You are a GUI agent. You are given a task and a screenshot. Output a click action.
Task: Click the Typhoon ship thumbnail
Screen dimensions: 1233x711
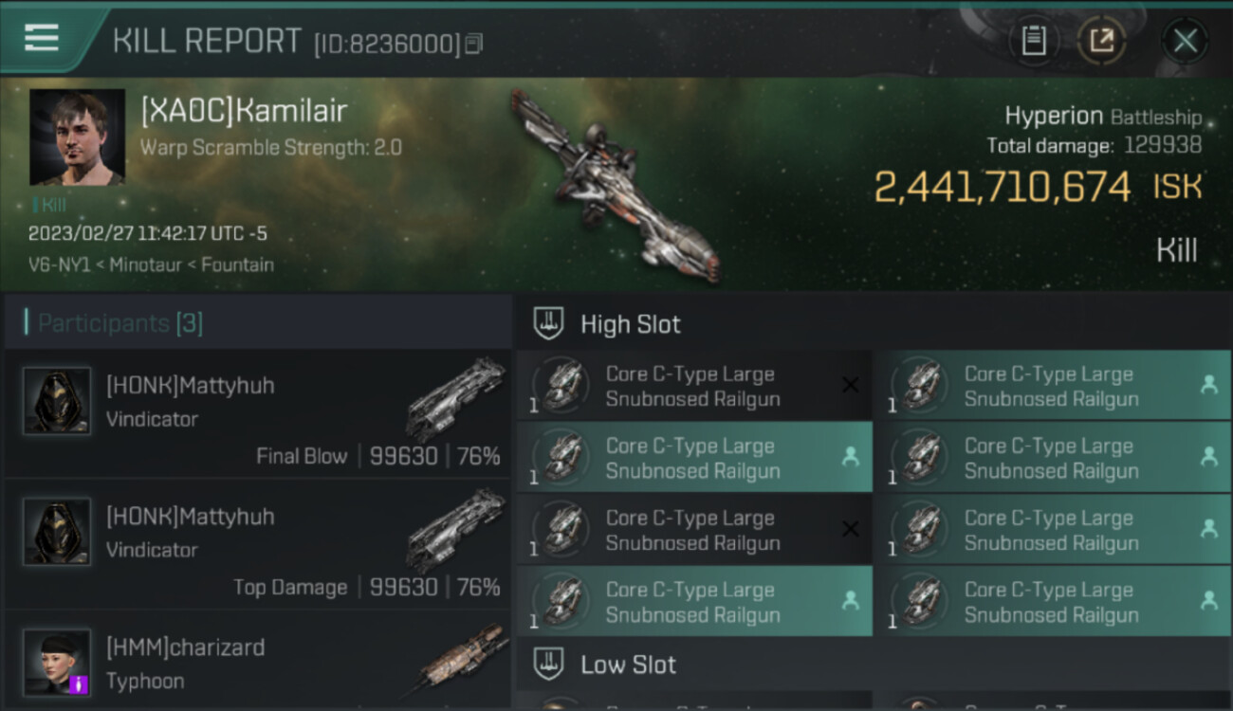click(460, 657)
